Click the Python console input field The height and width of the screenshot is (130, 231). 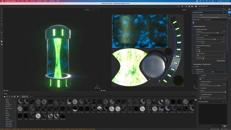tap(210, 126)
